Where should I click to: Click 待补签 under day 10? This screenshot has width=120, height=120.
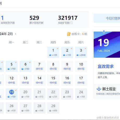tap(81, 69)
